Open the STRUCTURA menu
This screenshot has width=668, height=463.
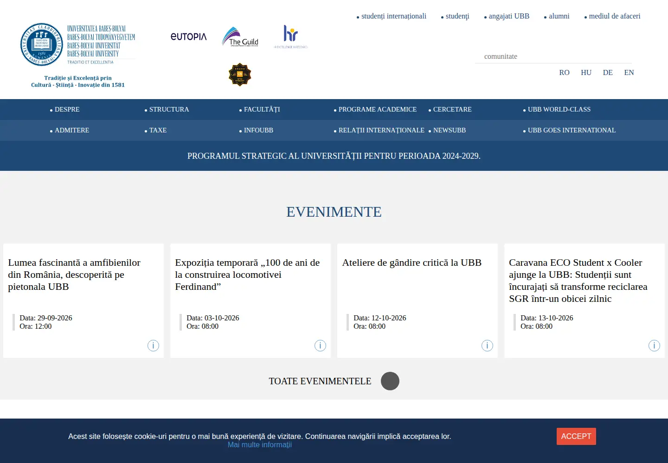pos(169,109)
